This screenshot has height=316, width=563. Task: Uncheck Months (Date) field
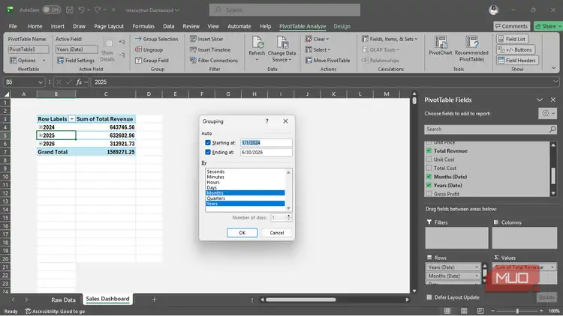pyautogui.click(x=429, y=177)
